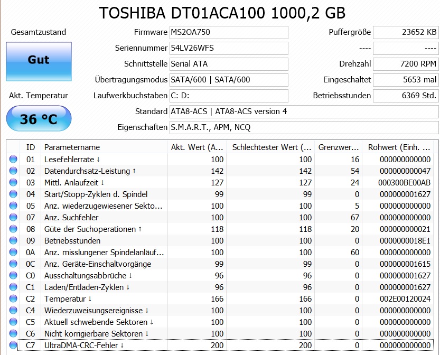Sort by the Parametername column header
Screen dimensions: 440x355
coord(105,147)
